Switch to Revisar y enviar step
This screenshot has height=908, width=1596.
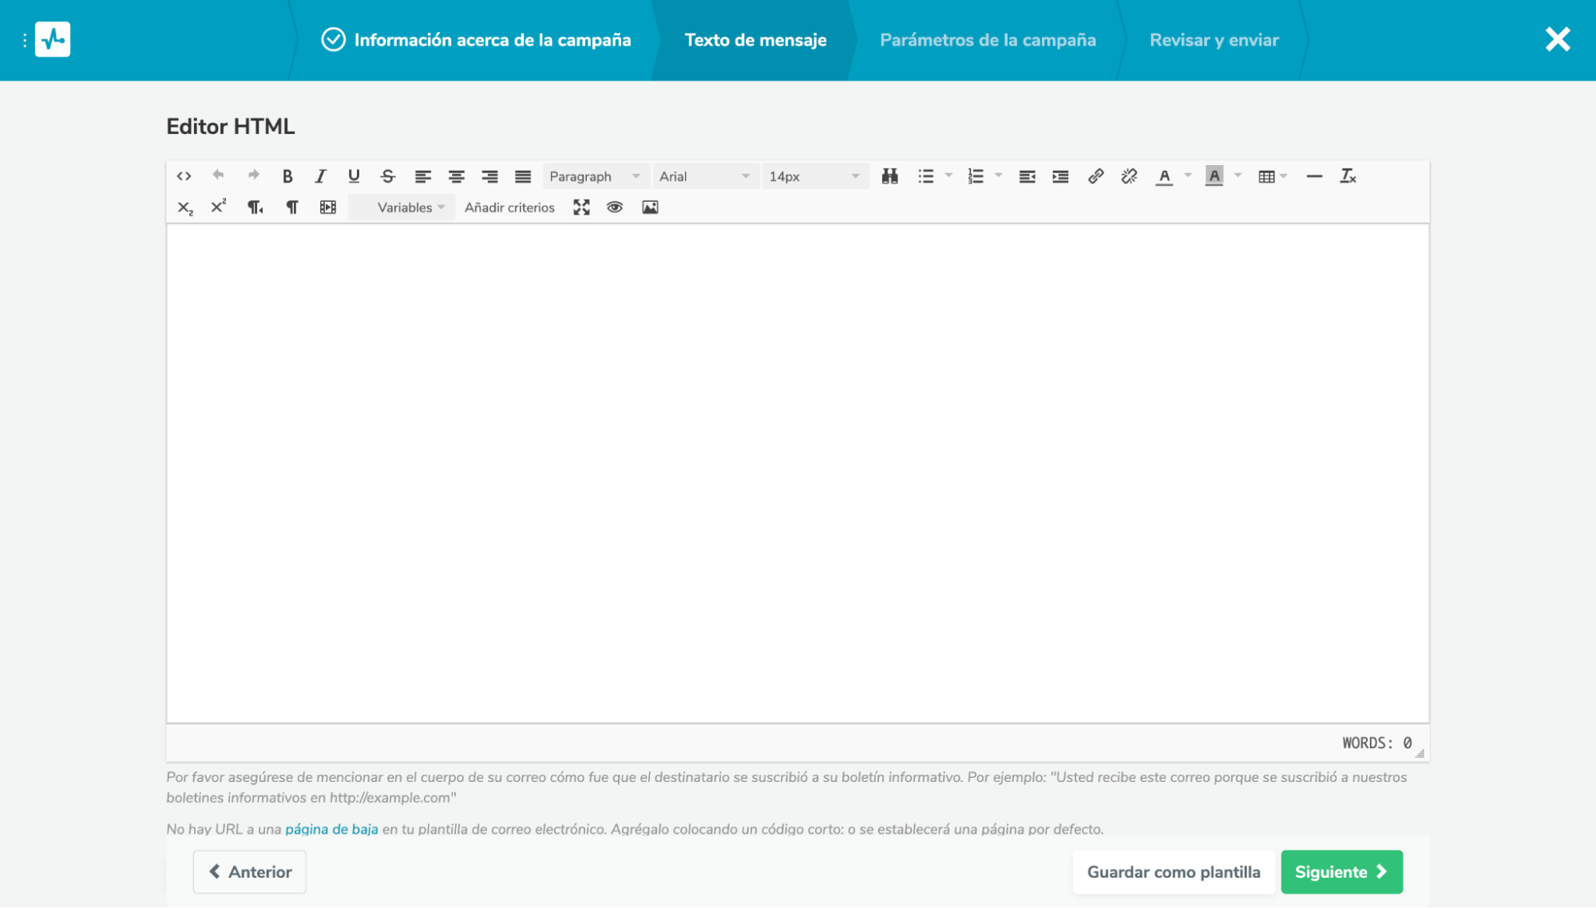click(1214, 40)
